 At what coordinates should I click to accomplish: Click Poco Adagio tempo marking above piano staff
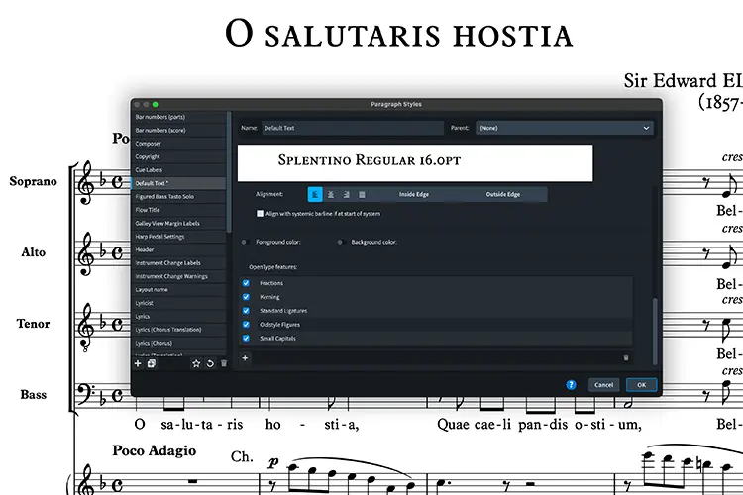coord(154,451)
